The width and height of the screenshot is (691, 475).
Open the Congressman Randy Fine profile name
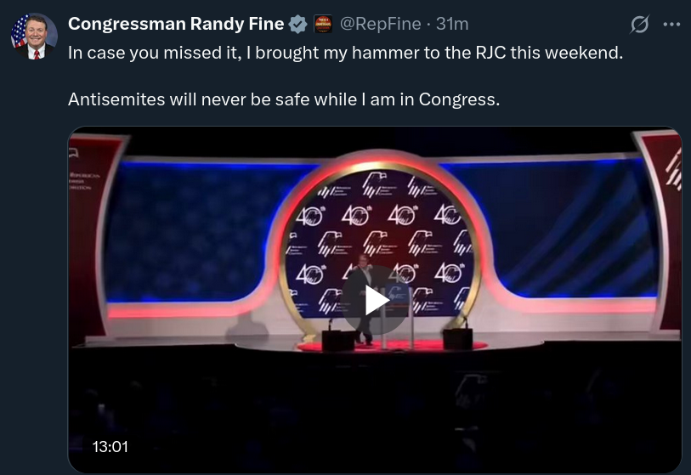(176, 24)
